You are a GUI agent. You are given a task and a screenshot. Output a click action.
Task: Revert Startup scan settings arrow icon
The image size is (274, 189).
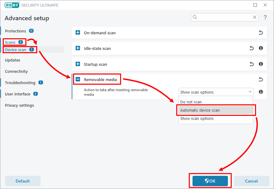point(251,64)
